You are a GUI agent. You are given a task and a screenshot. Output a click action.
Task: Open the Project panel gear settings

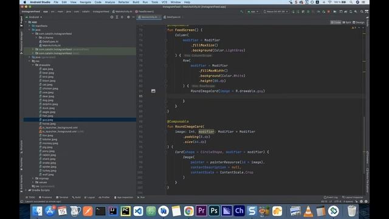[x=128, y=17]
